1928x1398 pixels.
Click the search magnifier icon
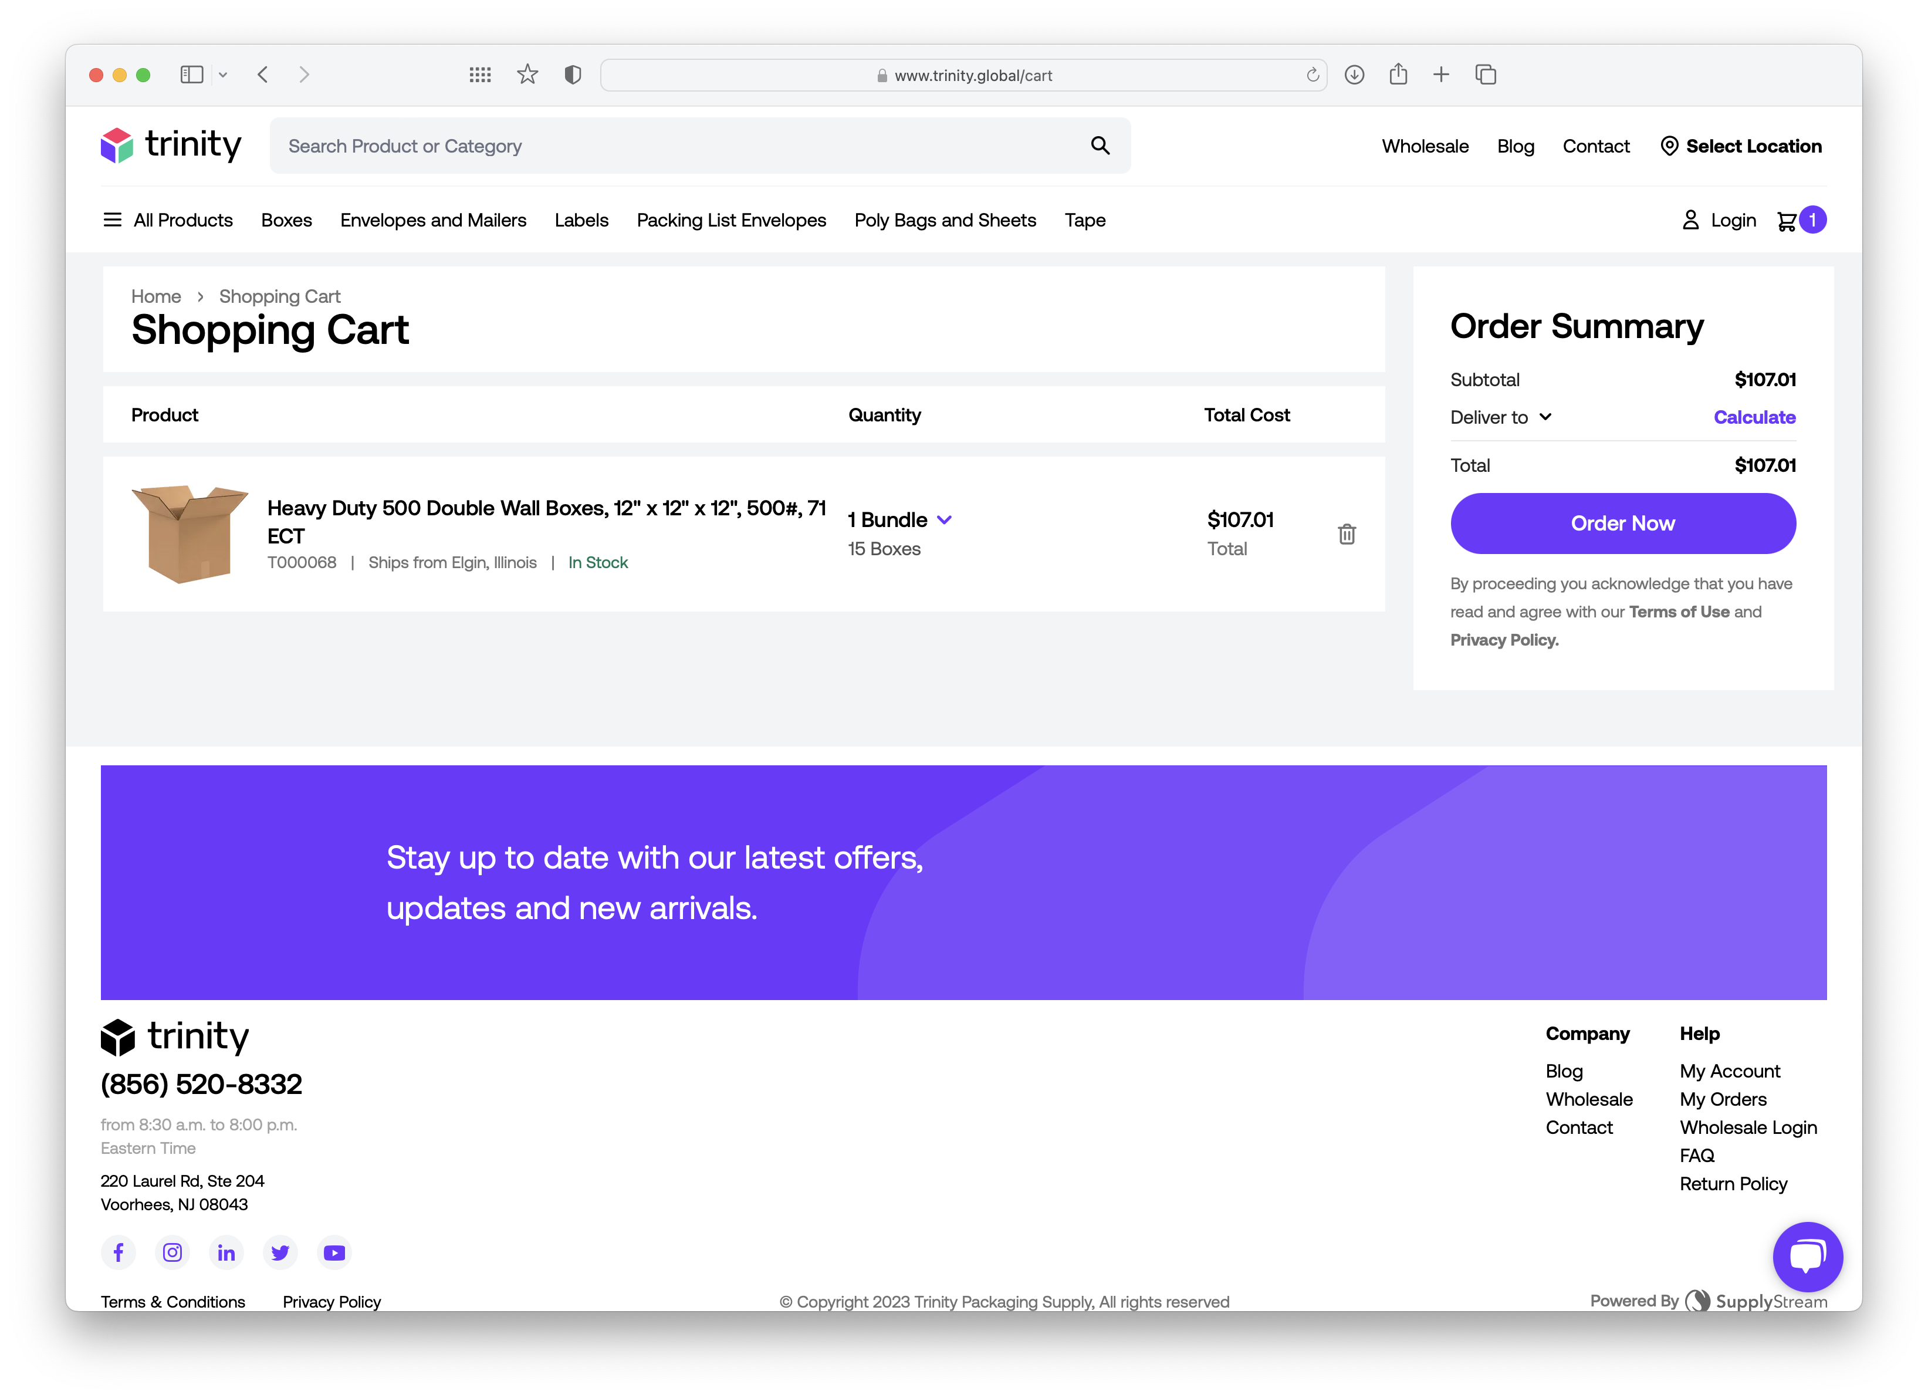click(x=1100, y=146)
